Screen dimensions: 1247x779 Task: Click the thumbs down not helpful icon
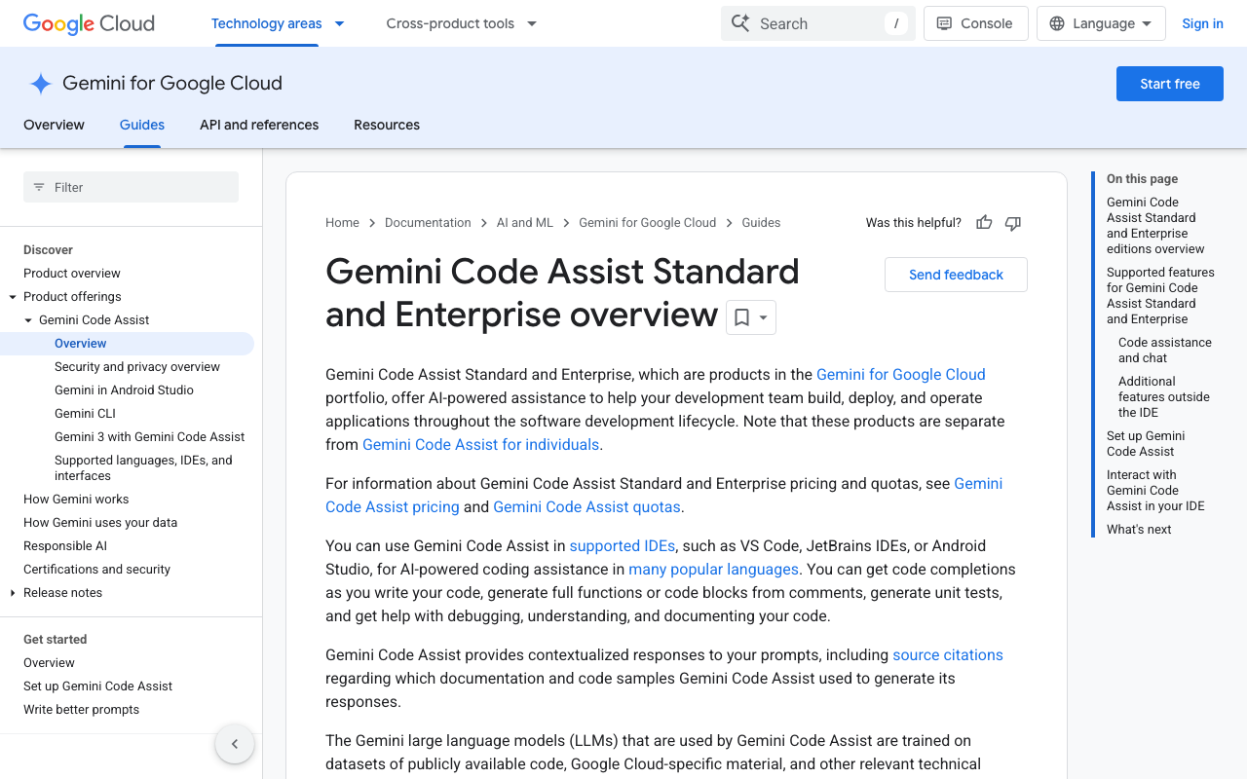coord(1013,223)
